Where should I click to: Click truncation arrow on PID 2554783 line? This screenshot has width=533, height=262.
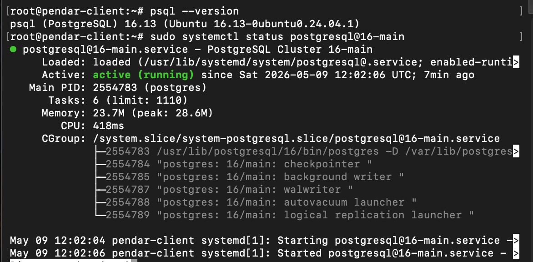(x=516, y=151)
